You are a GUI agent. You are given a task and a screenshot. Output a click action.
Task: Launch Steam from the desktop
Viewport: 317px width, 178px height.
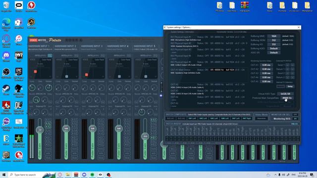(6, 89)
